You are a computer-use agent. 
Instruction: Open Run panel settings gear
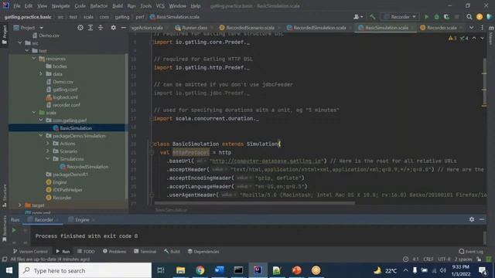click(472, 219)
